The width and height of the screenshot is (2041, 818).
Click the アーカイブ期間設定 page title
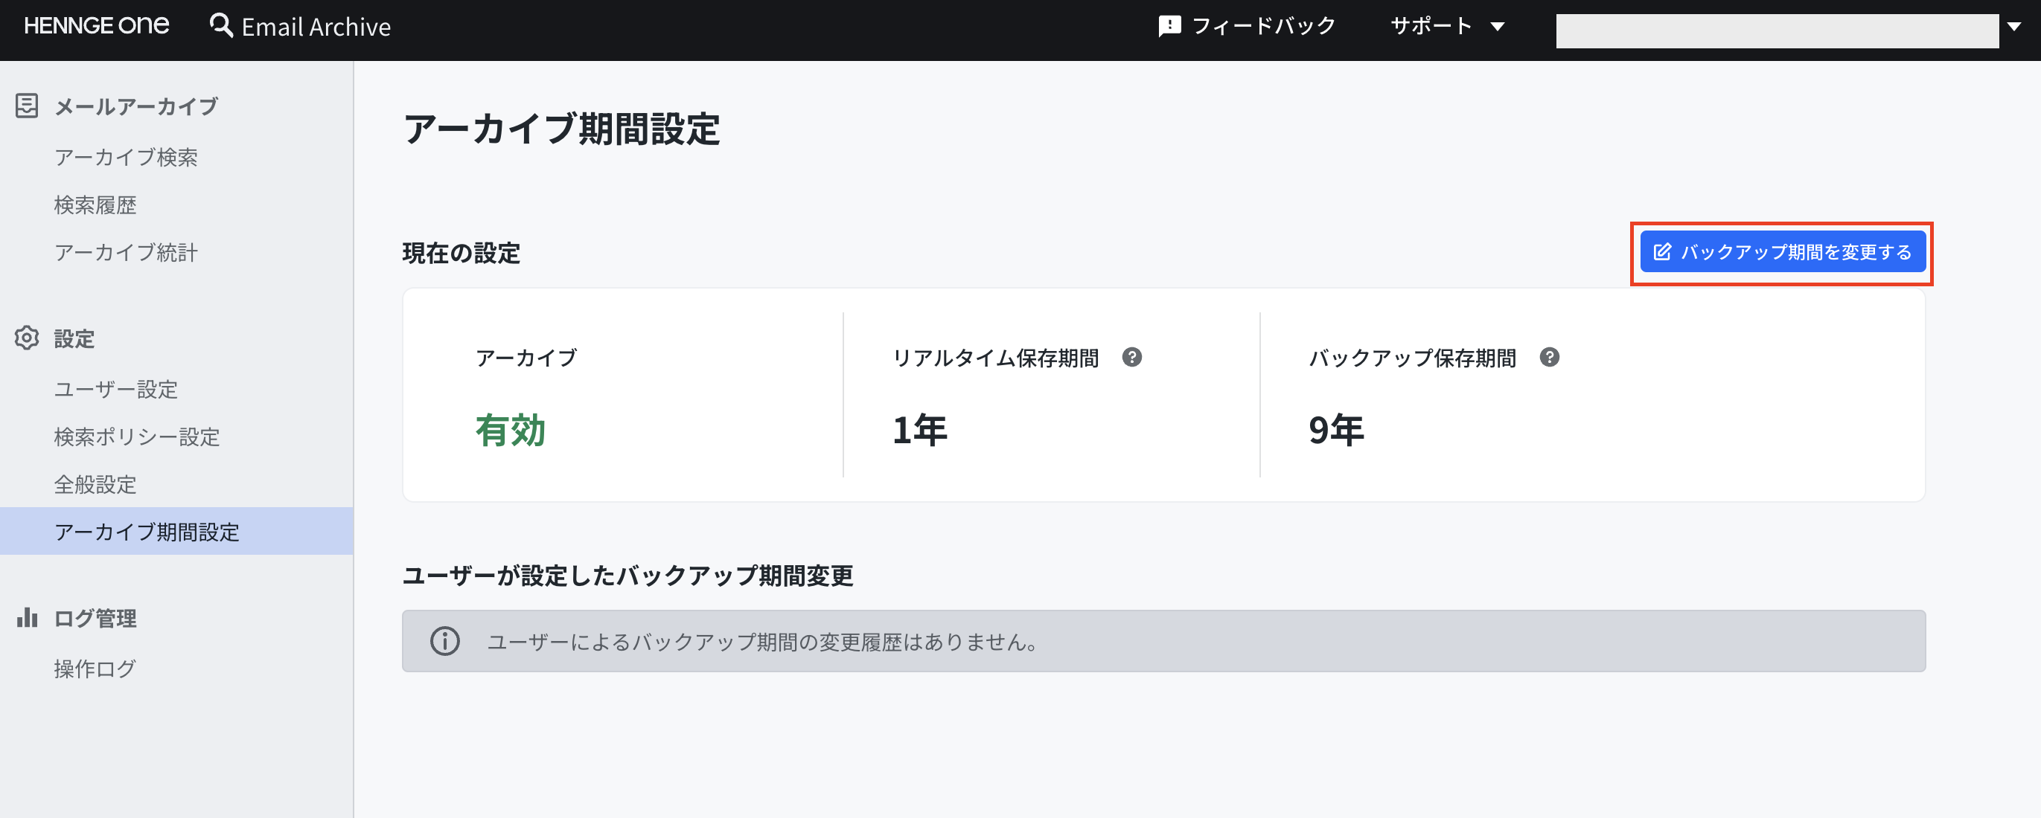point(562,129)
